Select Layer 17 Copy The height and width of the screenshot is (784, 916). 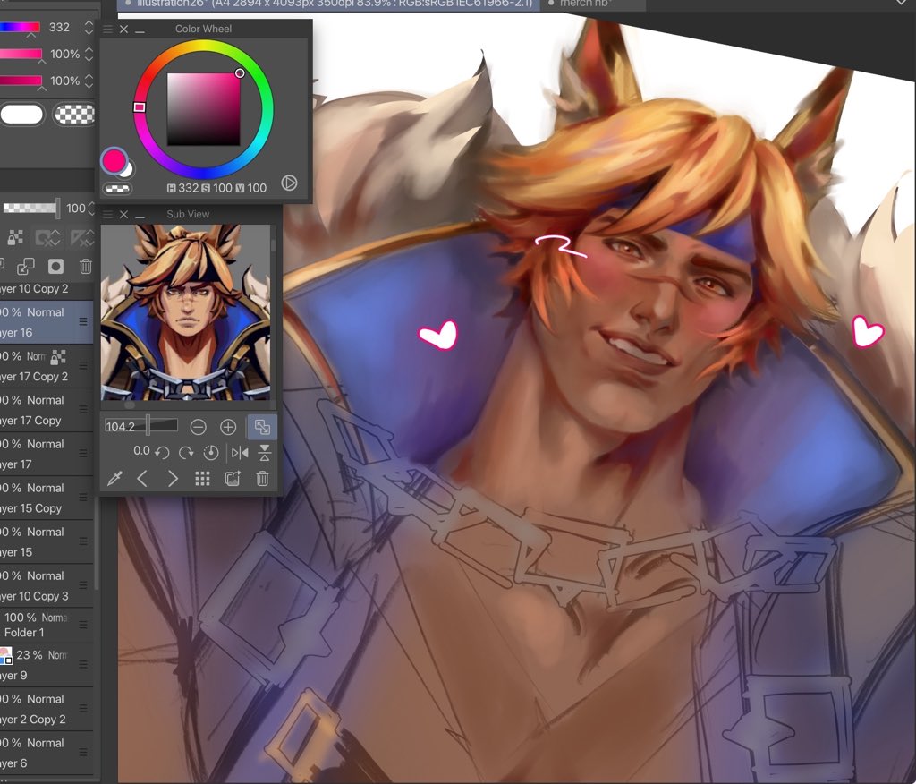(47, 410)
